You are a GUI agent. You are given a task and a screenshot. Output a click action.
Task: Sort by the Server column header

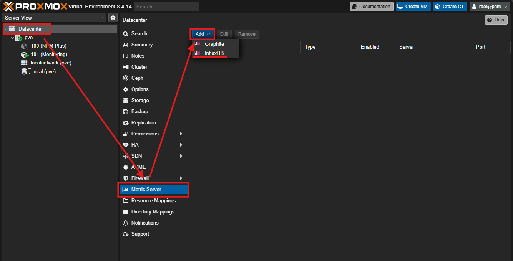tap(433, 47)
